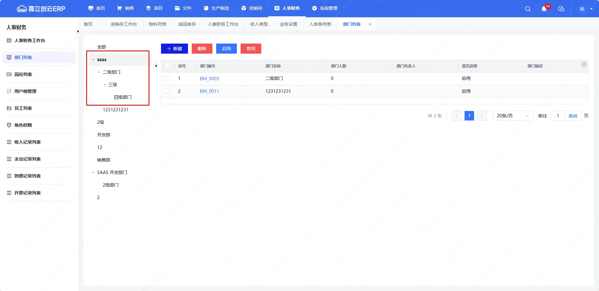
Task: Check the row for BM_0003
Action: pos(167,78)
